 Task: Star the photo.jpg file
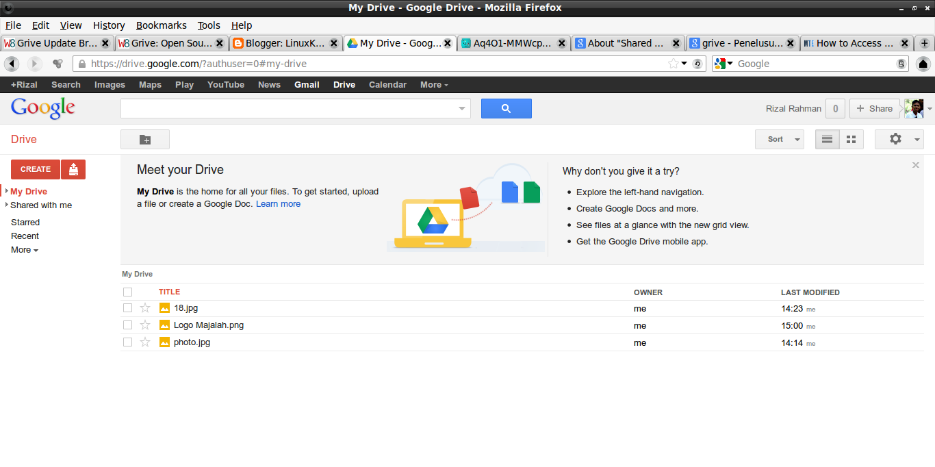coord(144,342)
